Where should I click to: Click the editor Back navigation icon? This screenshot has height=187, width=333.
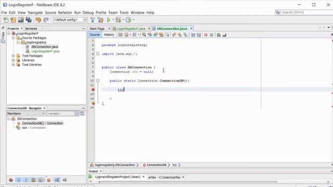click(x=126, y=35)
